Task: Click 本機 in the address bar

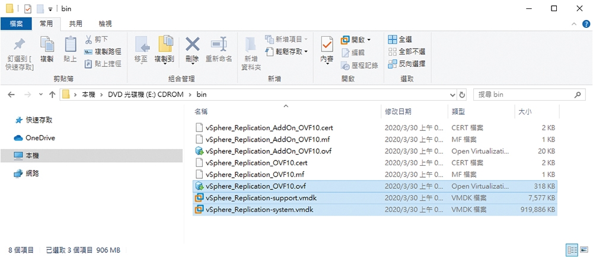Action: [x=88, y=95]
